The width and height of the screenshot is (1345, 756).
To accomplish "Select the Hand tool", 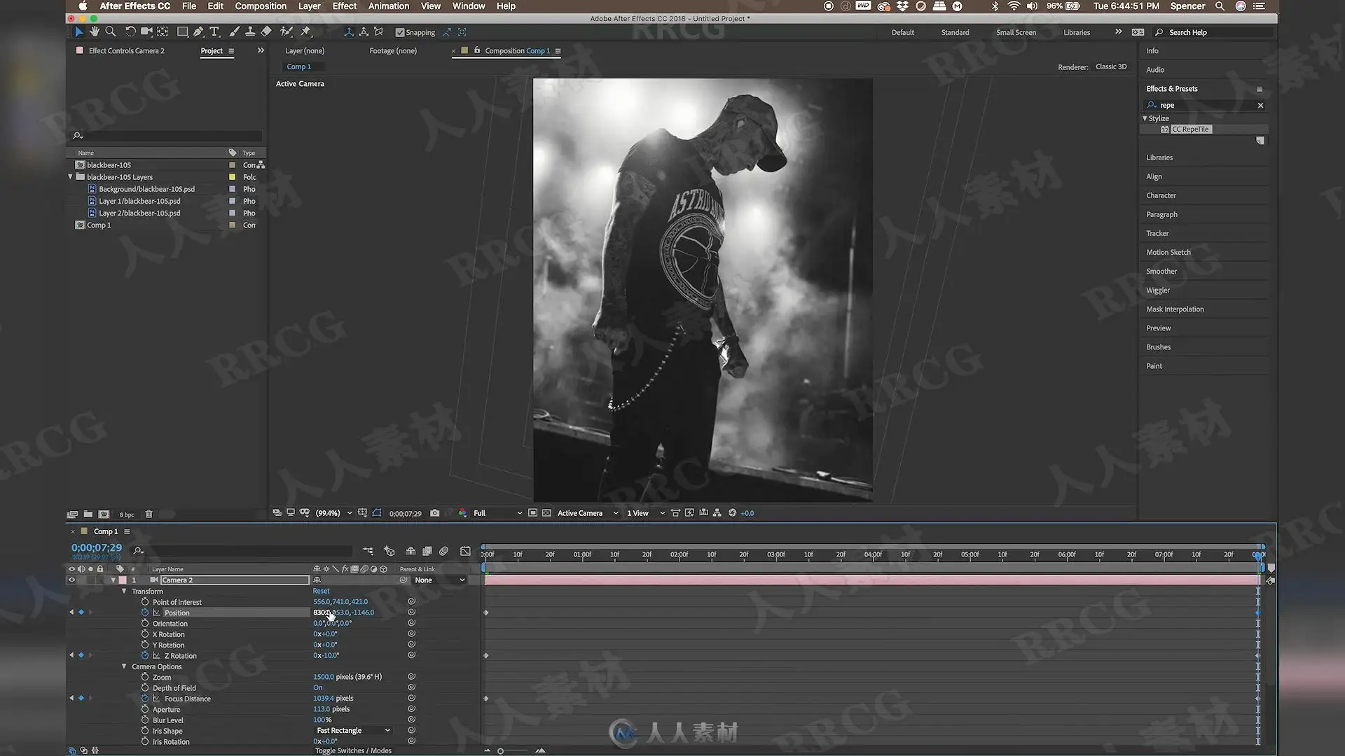I will tap(95, 31).
